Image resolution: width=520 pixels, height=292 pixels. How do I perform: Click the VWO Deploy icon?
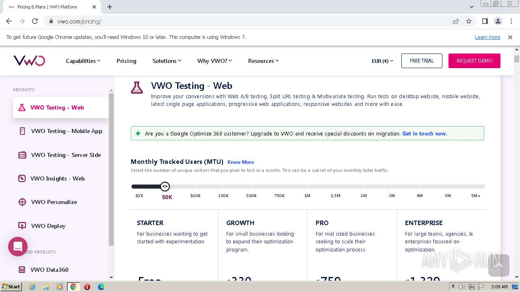pyautogui.click(x=22, y=226)
